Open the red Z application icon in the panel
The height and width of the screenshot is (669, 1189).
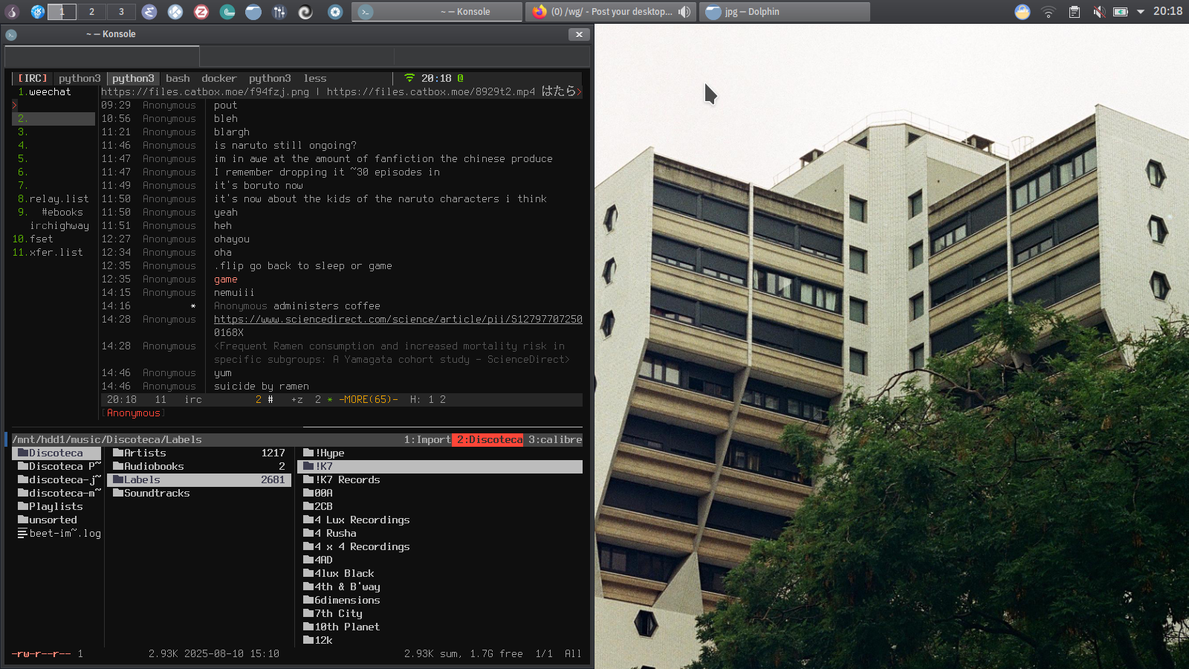coord(201,11)
